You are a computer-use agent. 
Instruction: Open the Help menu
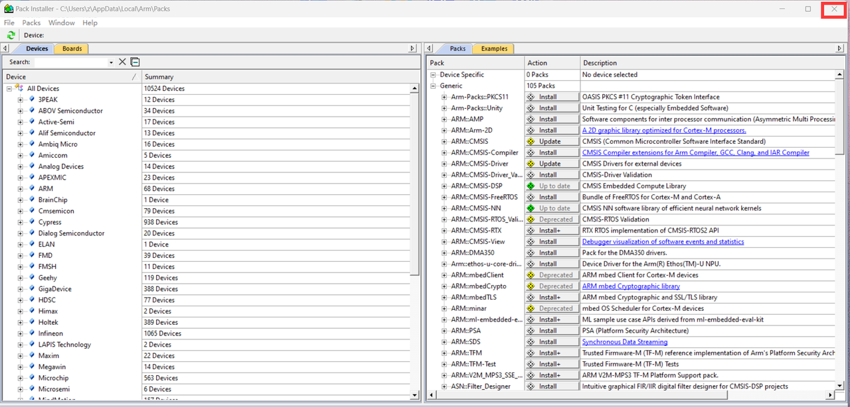(x=90, y=23)
